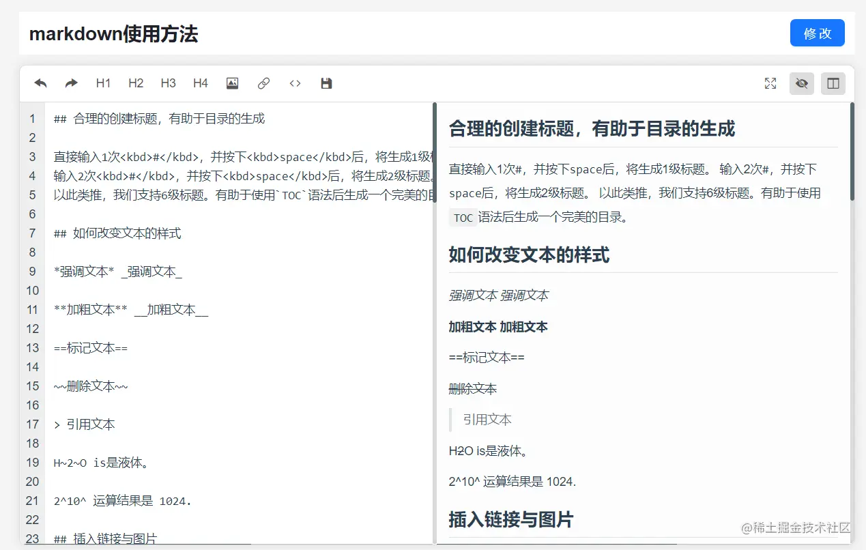Click editor line 1 heading source text
Screen dimensions: 866x550
pos(159,119)
